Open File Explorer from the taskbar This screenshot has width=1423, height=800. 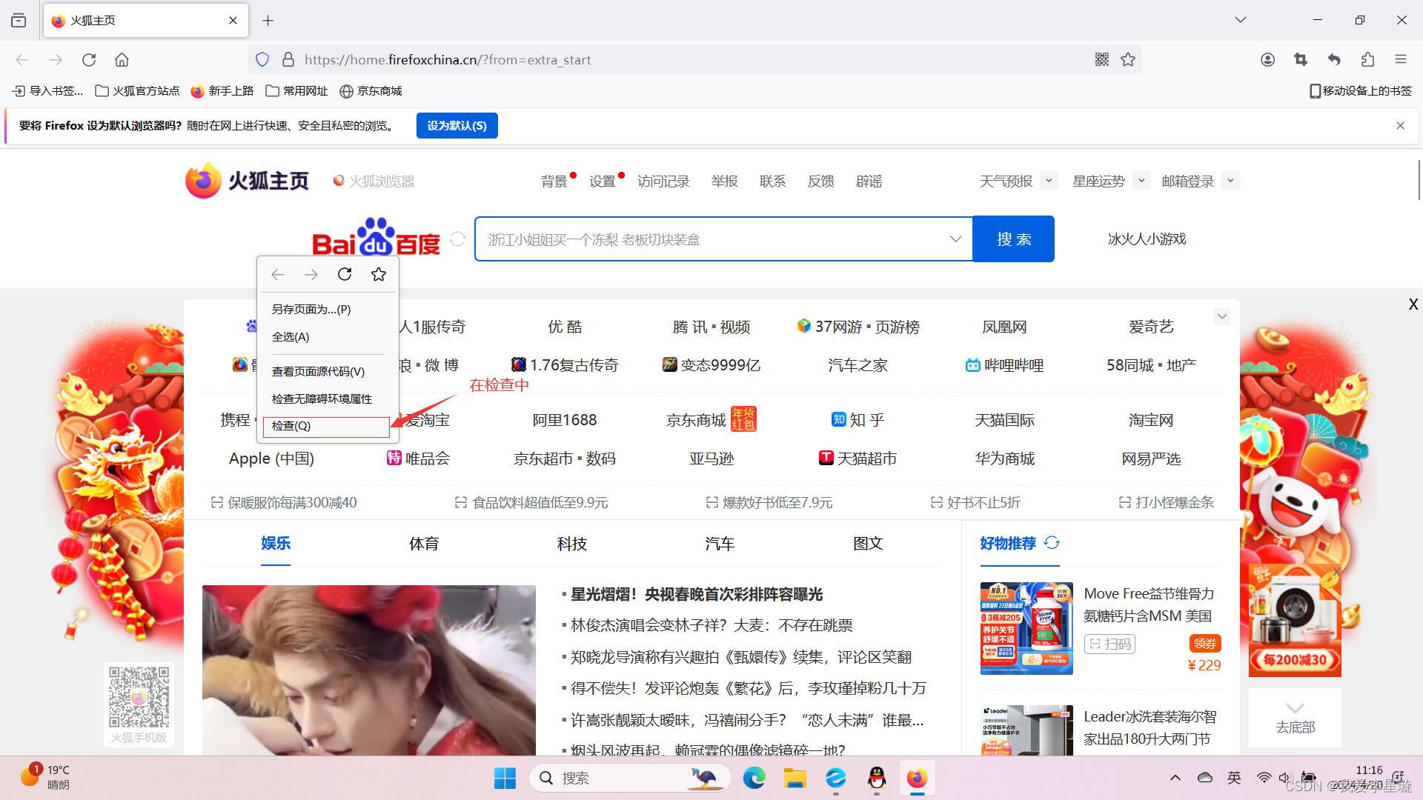pyautogui.click(x=795, y=778)
